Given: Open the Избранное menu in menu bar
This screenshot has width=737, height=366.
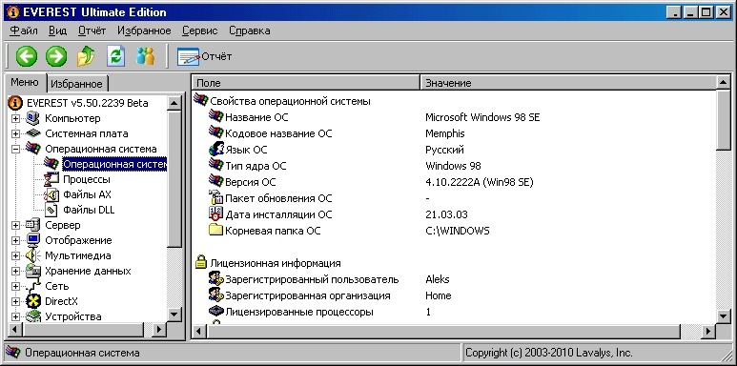Looking at the screenshot, I should (x=144, y=30).
